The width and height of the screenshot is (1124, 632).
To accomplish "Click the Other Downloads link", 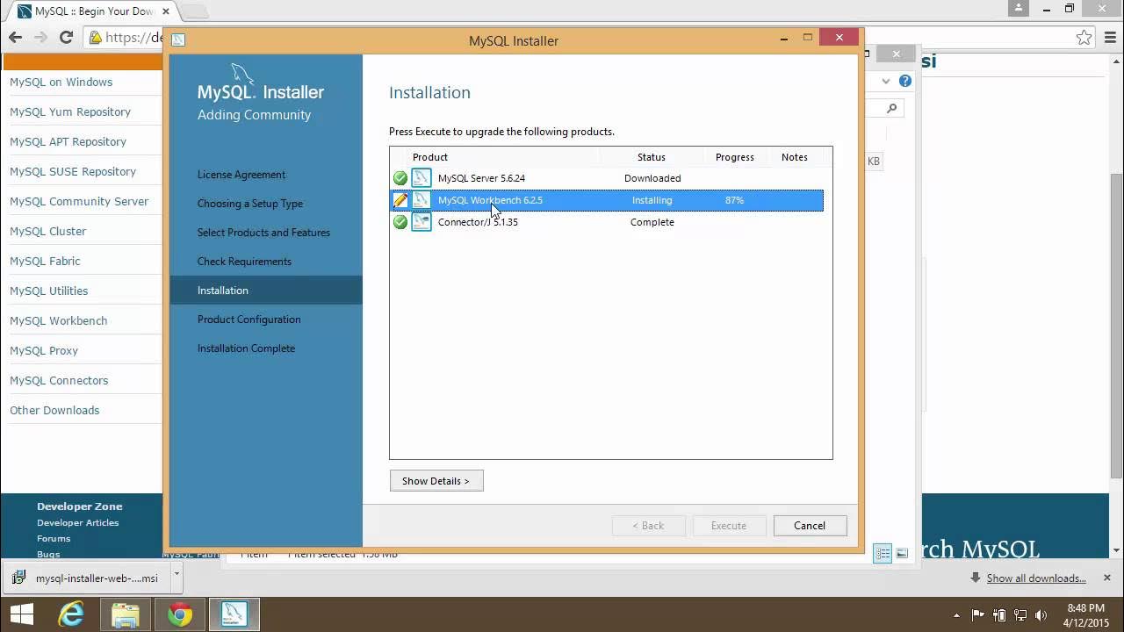I will click(54, 411).
